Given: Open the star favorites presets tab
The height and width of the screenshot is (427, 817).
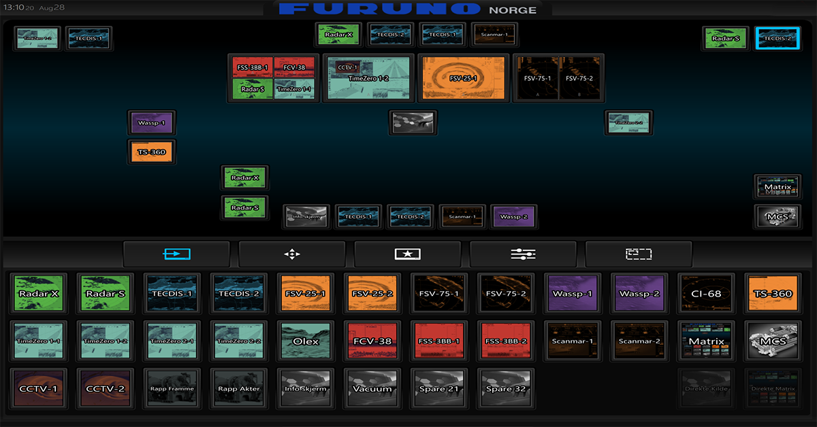Looking at the screenshot, I should click(407, 254).
